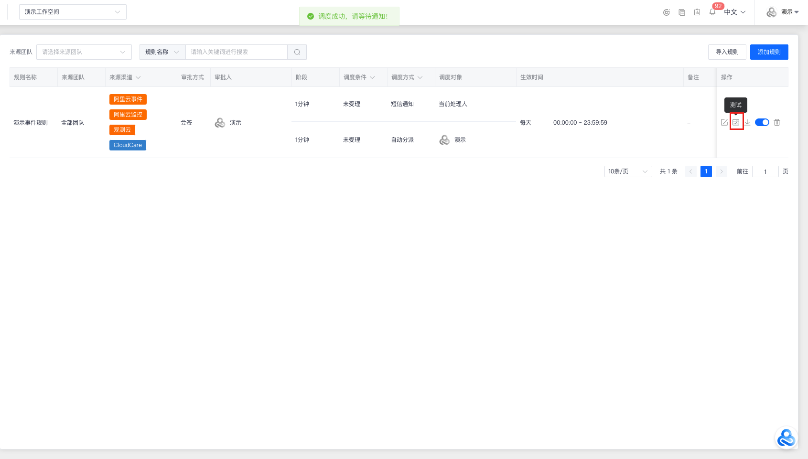This screenshot has width=808, height=459.
Task: Open the clipboard chart report icon
Action: click(x=697, y=12)
